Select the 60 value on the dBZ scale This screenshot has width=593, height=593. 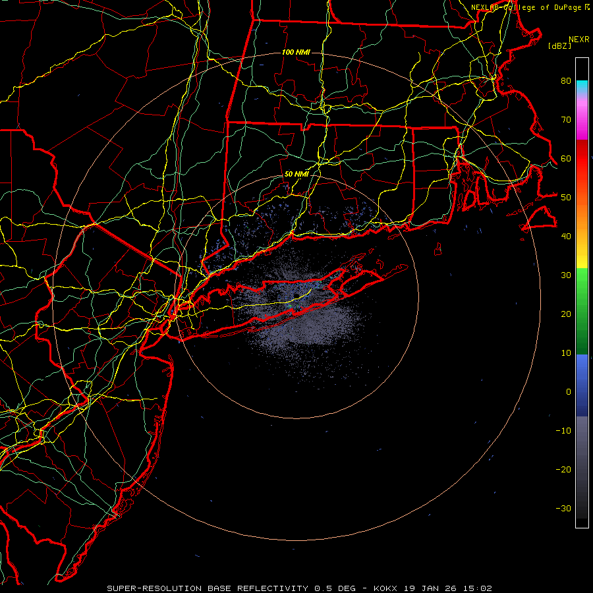[x=566, y=159]
